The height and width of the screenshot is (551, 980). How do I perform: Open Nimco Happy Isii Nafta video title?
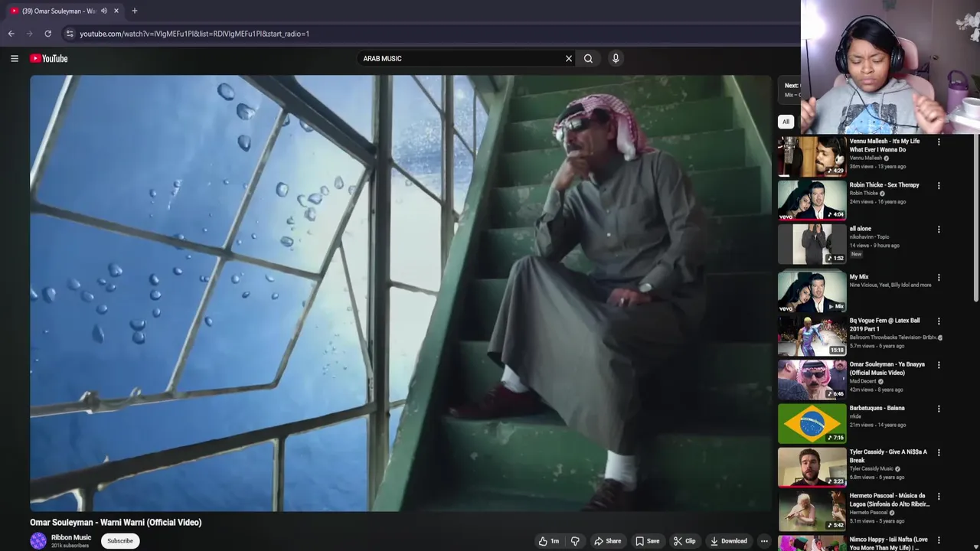pyautogui.click(x=888, y=543)
